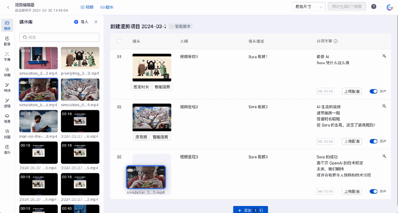Open the 固定时长 option under shot 01

141,87
